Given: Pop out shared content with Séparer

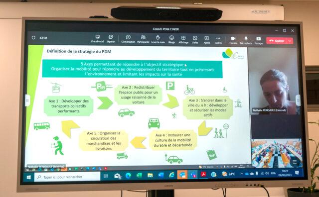Looking at the screenshot, I should tap(111, 39).
